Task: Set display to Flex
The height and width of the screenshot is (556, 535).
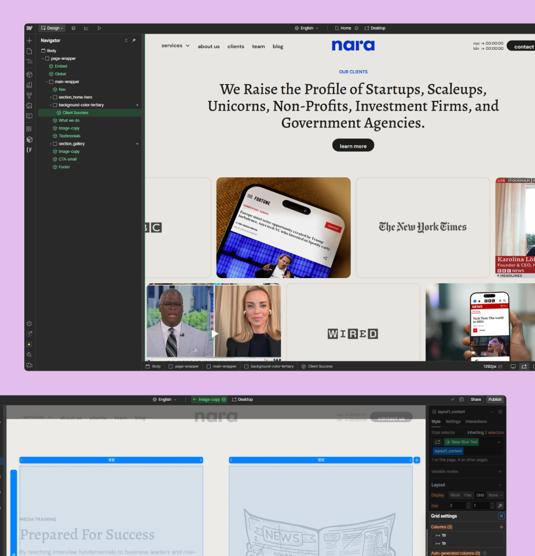Action: [468, 495]
